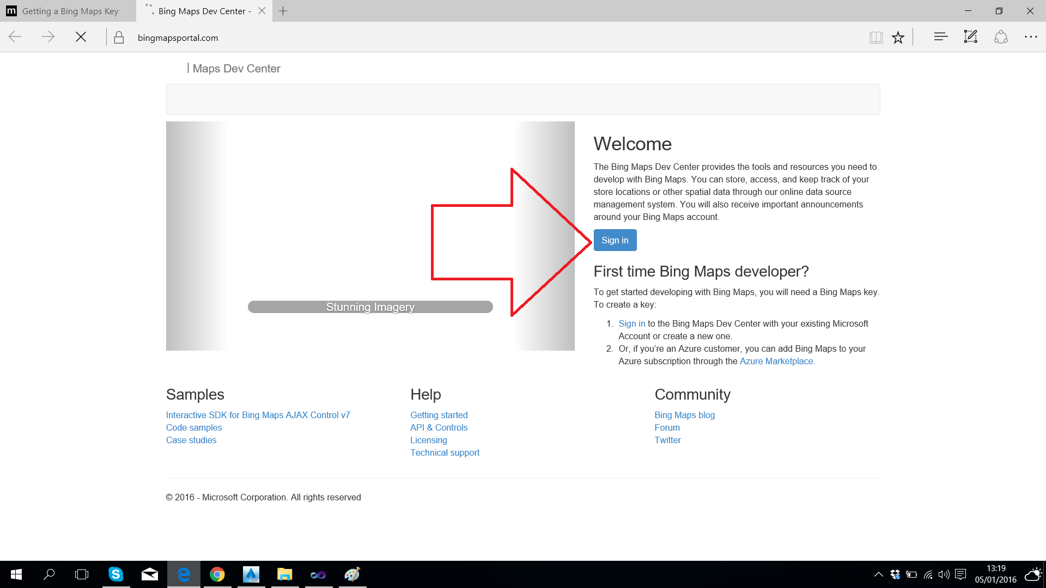Click the blue Sign in button
The width and height of the screenshot is (1046, 588).
(615, 240)
